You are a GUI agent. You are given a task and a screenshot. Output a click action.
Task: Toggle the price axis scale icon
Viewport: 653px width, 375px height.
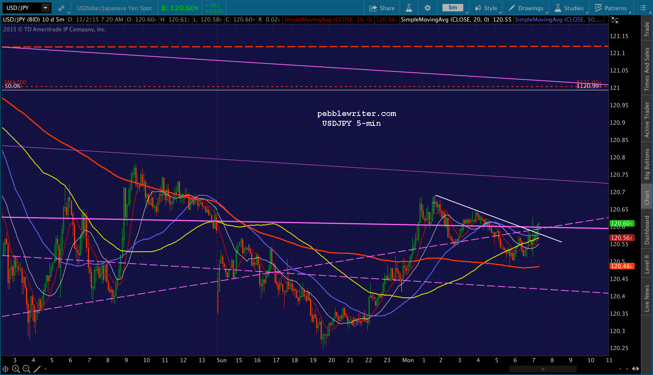pyautogui.click(x=615, y=20)
